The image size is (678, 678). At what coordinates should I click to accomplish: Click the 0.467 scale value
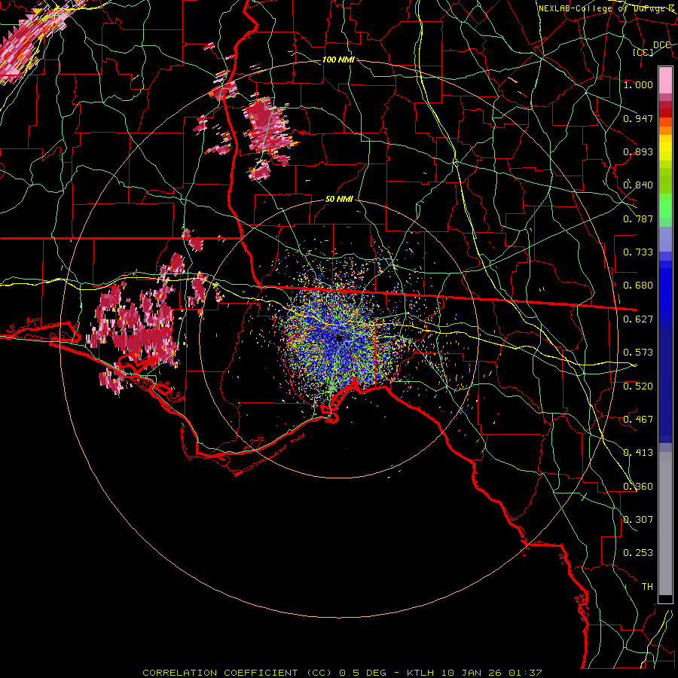pyautogui.click(x=638, y=420)
